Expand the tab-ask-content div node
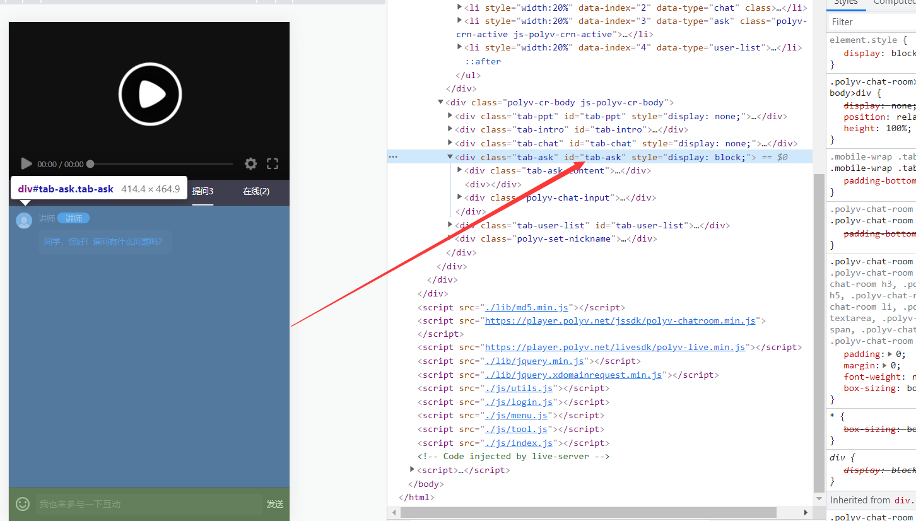This screenshot has height=521, width=916. [460, 170]
